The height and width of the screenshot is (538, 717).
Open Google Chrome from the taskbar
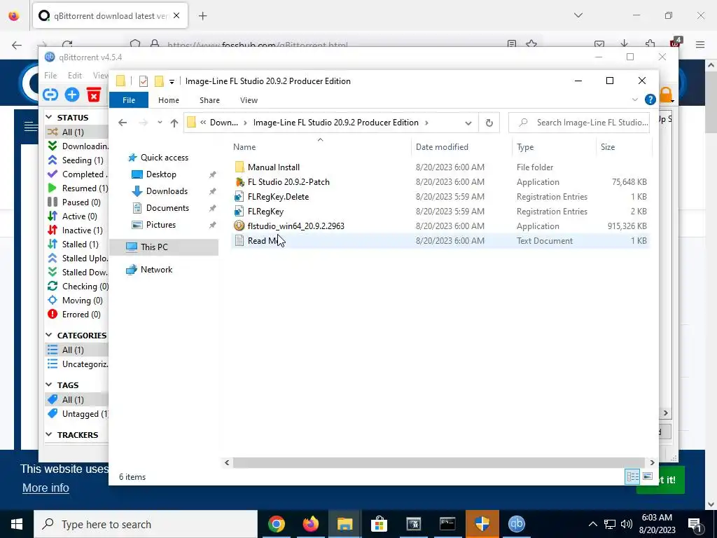coord(277,524)
